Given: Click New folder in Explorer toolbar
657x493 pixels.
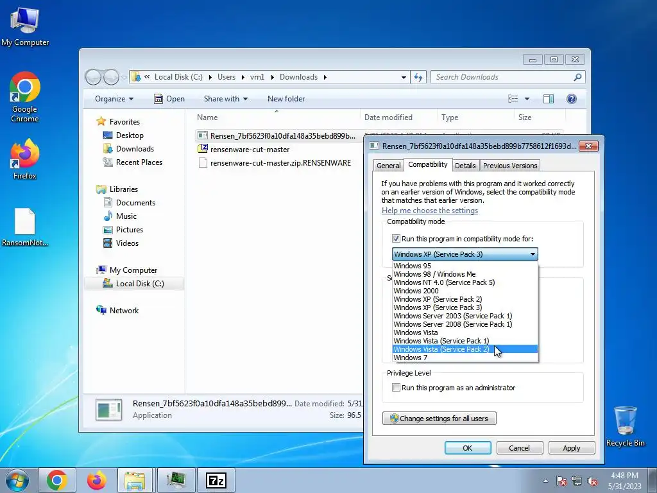Looking at the screenshot, I should tap(286, 99).
